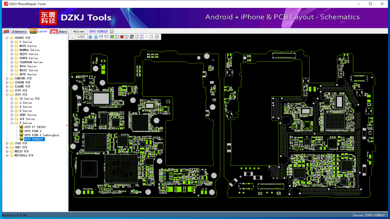Toggle the pink lines toolbar icon
The height and width of the screenshot is (219, 390).
coord(142,37)
